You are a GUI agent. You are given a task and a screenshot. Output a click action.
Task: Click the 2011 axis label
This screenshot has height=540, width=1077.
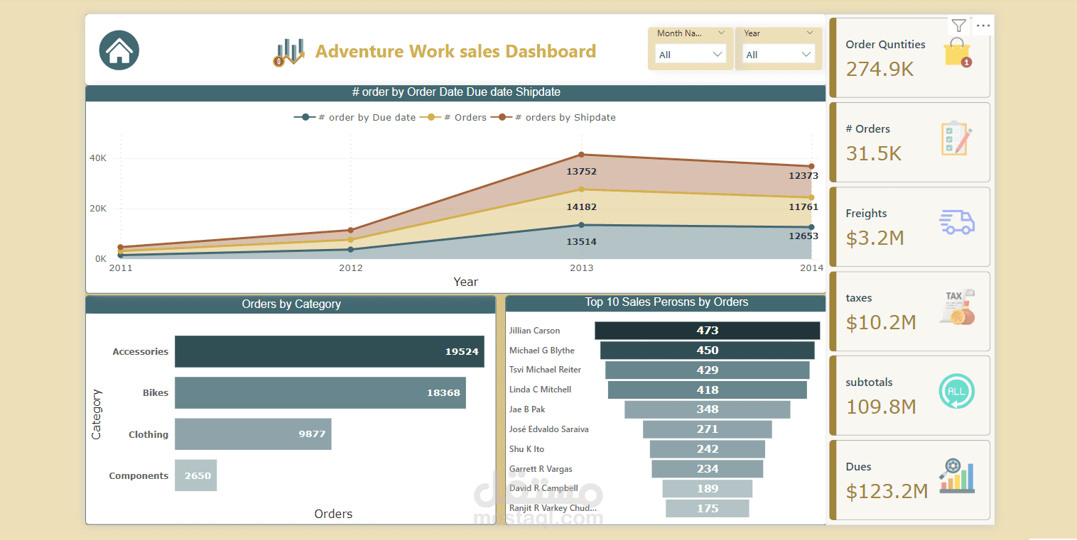(120, 268)
